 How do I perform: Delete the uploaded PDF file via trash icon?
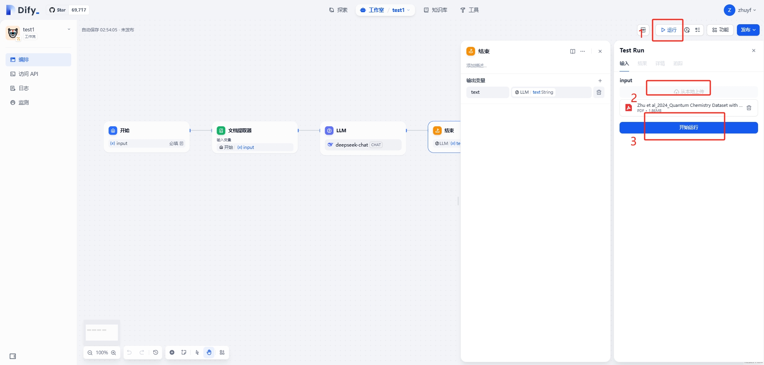[x=749, y=108]
